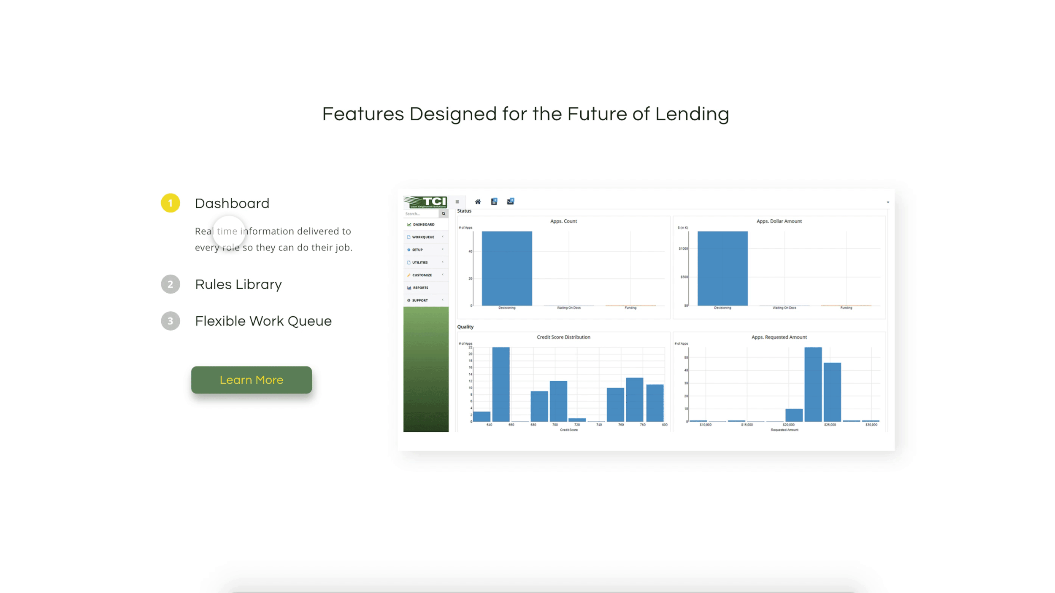Select feature number 3, Flexible Work Queue
This screenshot has height=593, width=1055.
pos(263,321)
